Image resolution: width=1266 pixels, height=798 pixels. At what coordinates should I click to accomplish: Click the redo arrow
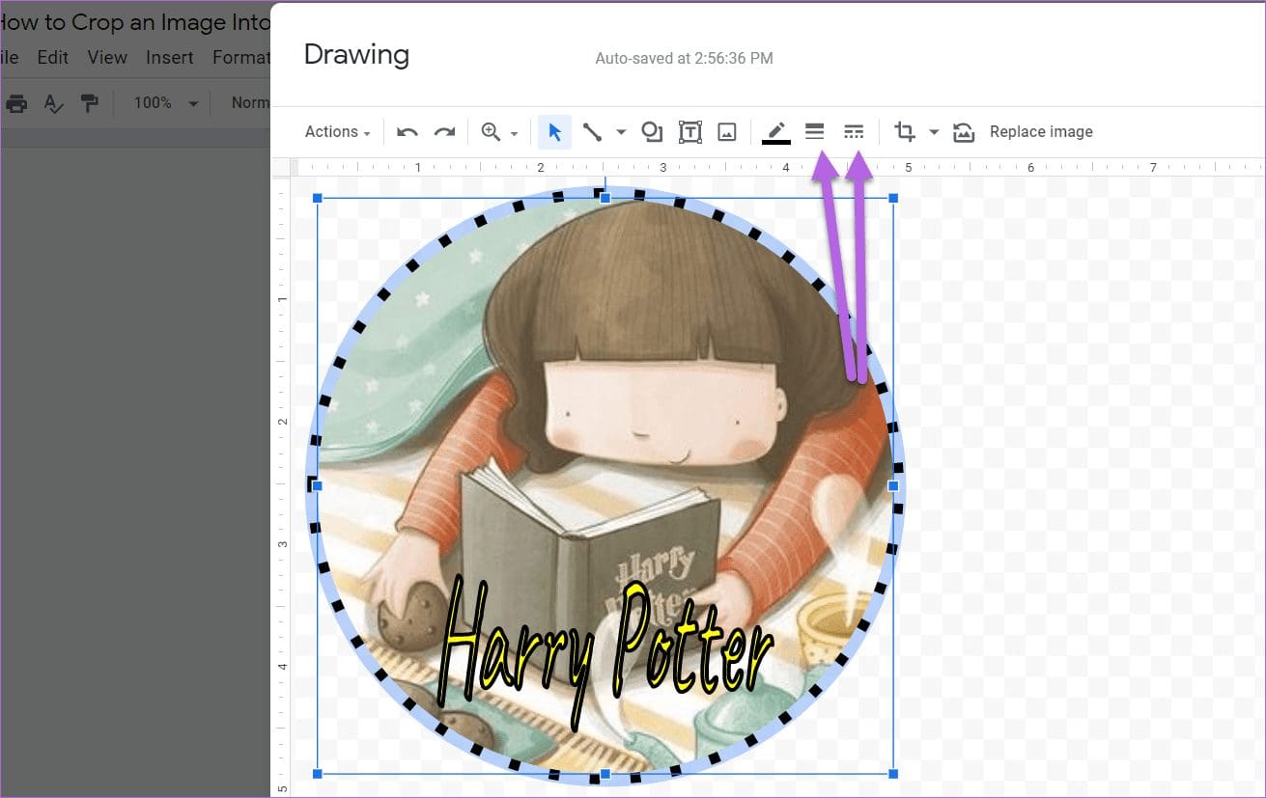click(x=444, y=131)
